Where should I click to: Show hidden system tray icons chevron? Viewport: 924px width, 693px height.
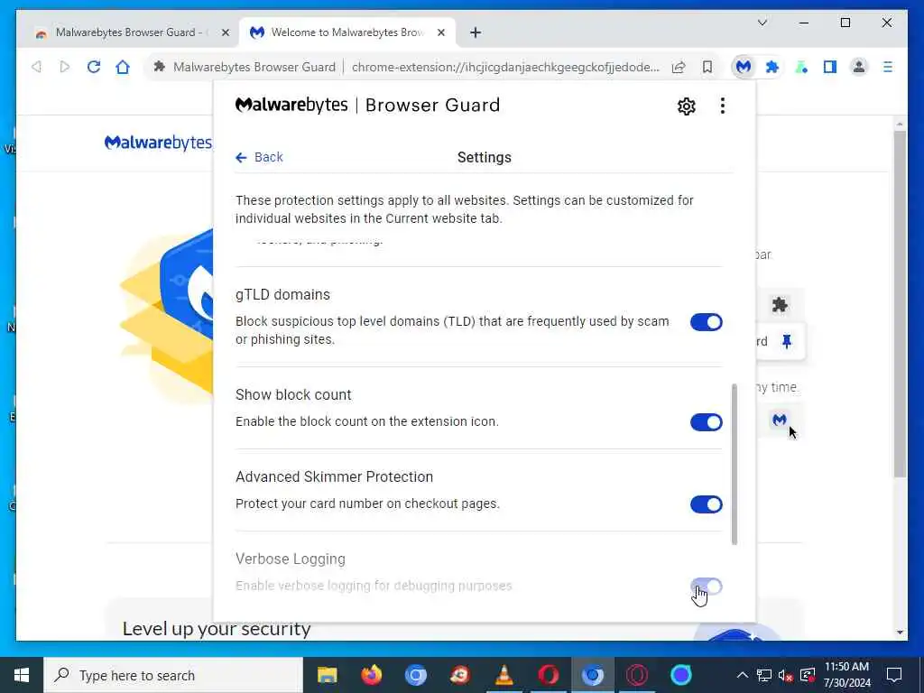tap(743, 675)
